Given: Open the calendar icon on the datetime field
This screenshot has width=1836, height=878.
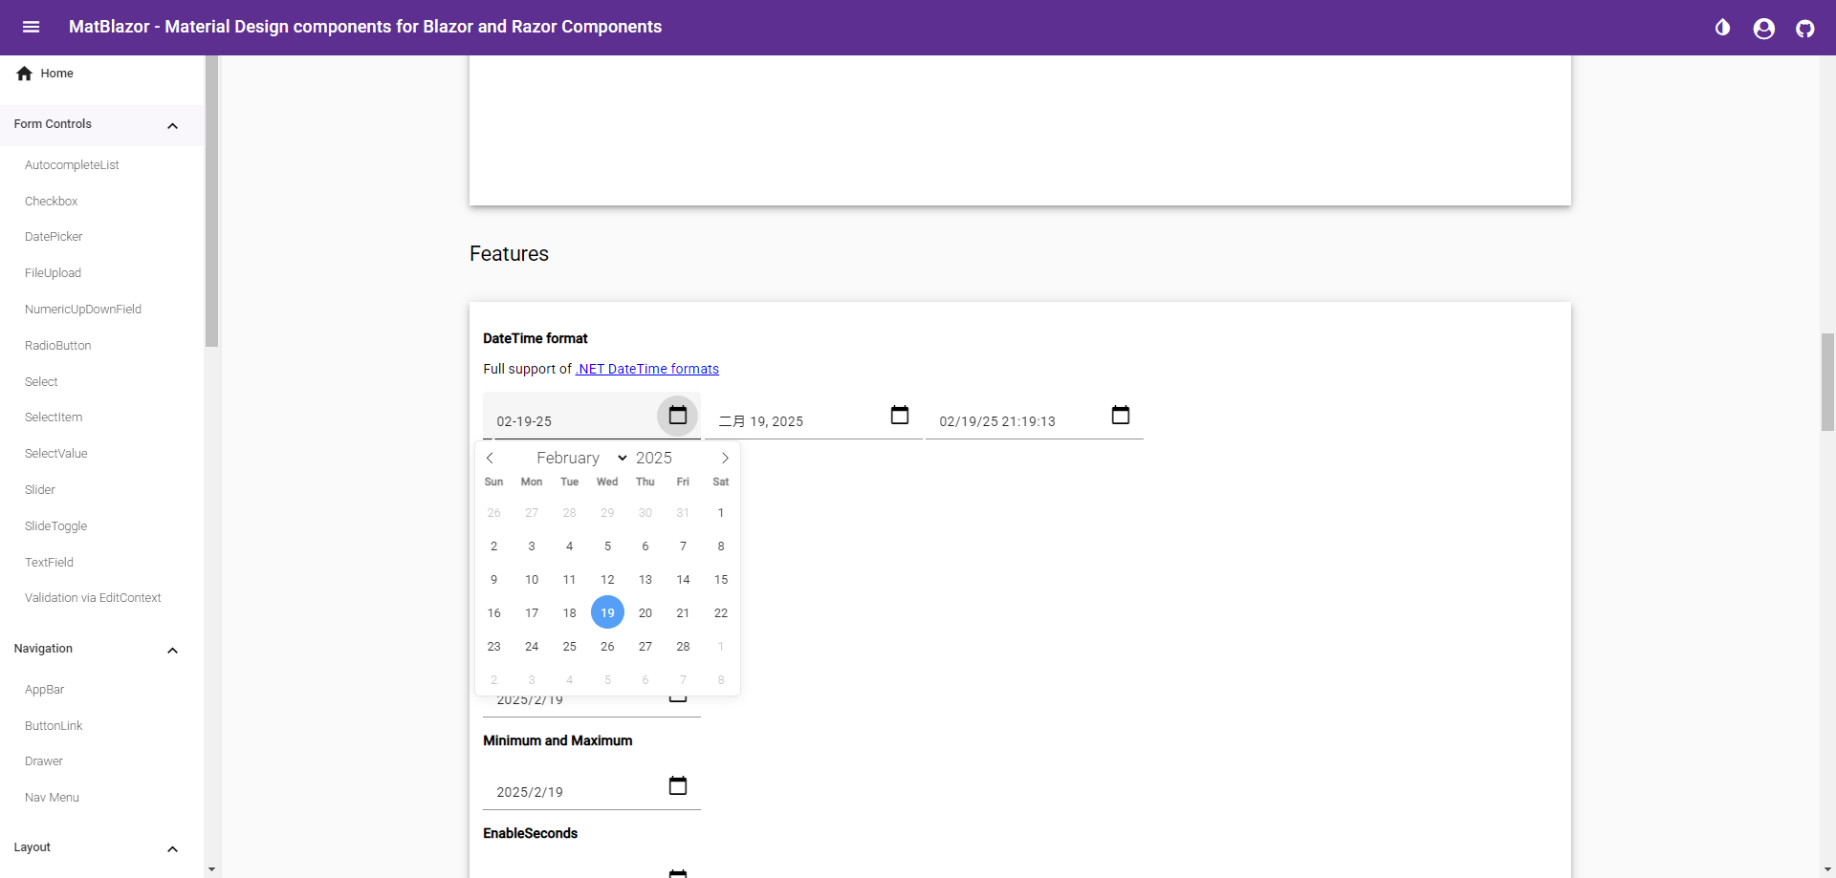Looking at the screenshot, I should click(x=1121, y=416).
